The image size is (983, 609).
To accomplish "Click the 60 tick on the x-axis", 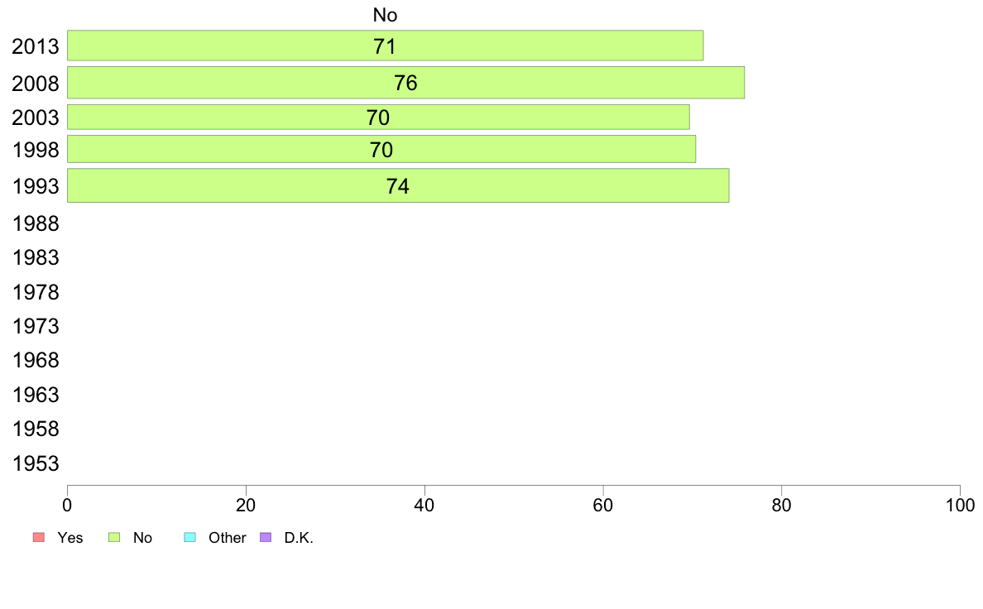I will coord(602,505).
